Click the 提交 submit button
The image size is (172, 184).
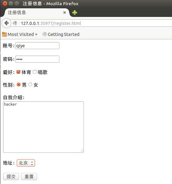pyautogui.click(x=11, y=176)
